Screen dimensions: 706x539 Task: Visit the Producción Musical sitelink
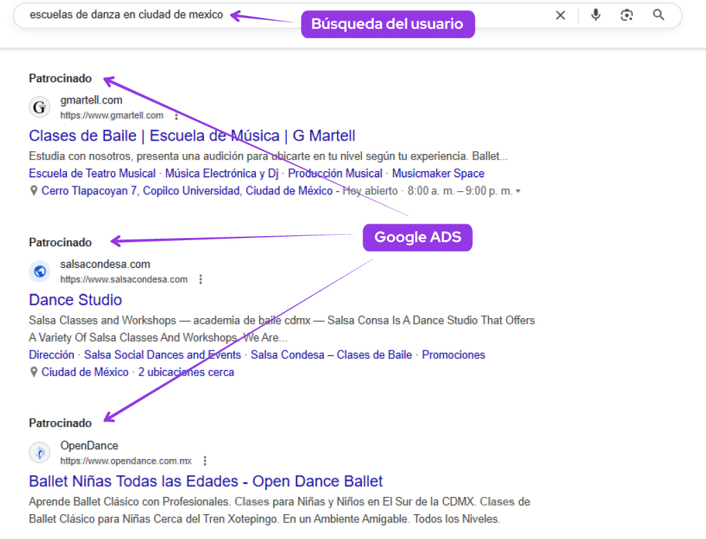[x=336, y=173]
